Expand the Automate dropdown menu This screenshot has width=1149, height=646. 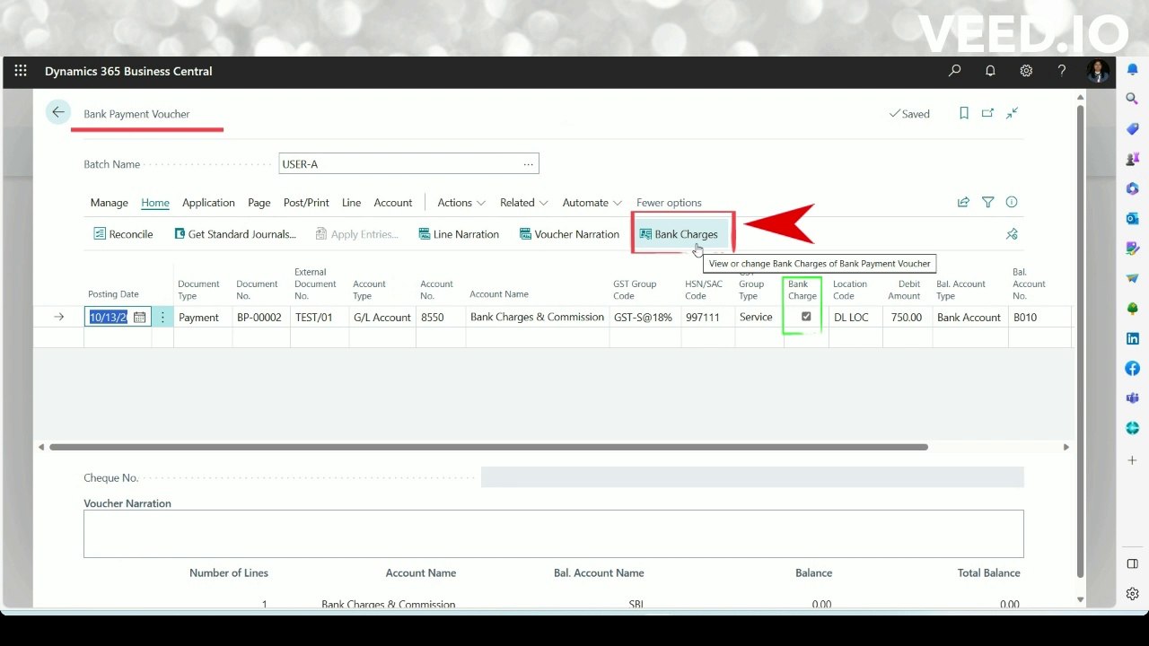[592, 203]
